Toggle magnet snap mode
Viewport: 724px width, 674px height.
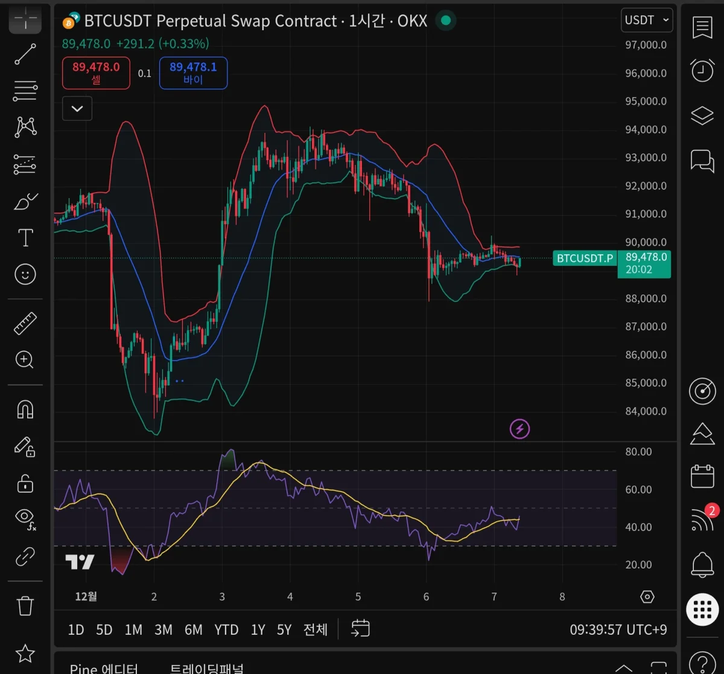(25, 409)
